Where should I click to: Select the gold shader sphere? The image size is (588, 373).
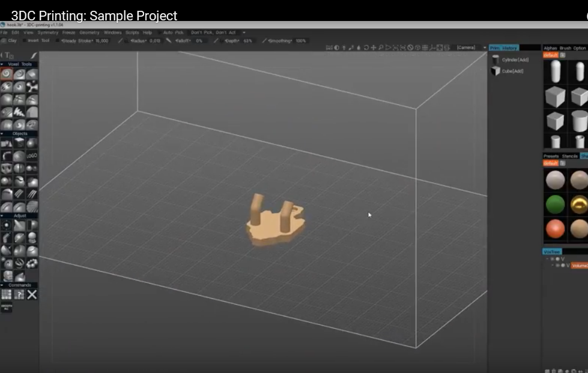[x=578, y=204]
